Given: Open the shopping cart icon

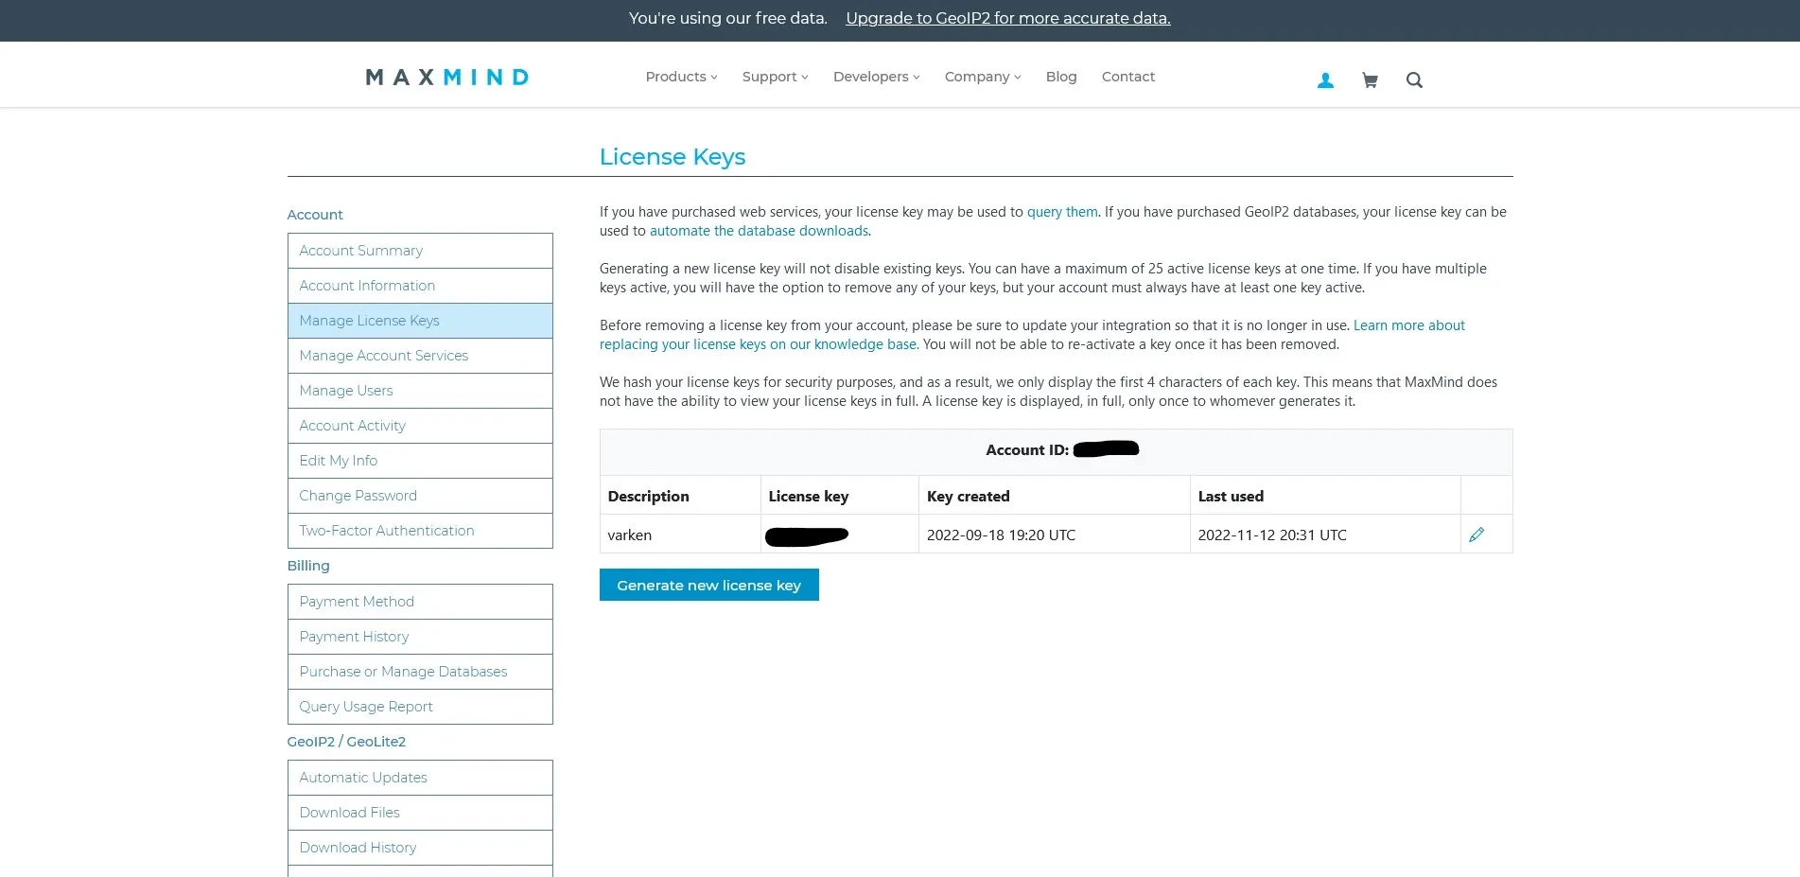Looking at the screenshot, I should (x=1369, y=79).
